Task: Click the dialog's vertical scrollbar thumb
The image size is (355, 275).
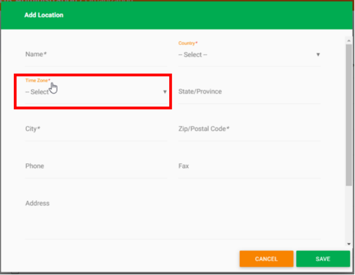Action: [x=348, y=115]
